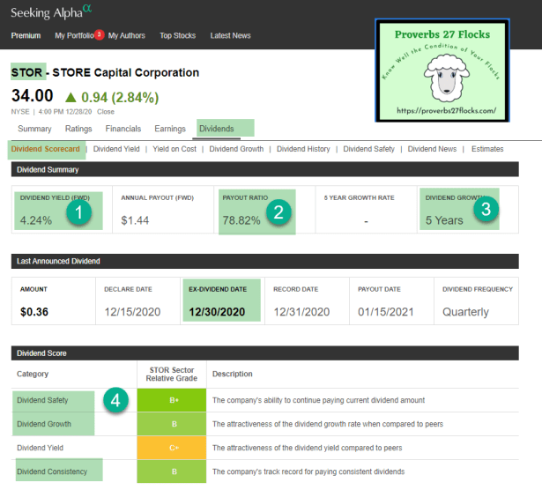The height and width of the screenshot is (490, 542).
Task: Open the Latest News page
Action: pos(230,36)
